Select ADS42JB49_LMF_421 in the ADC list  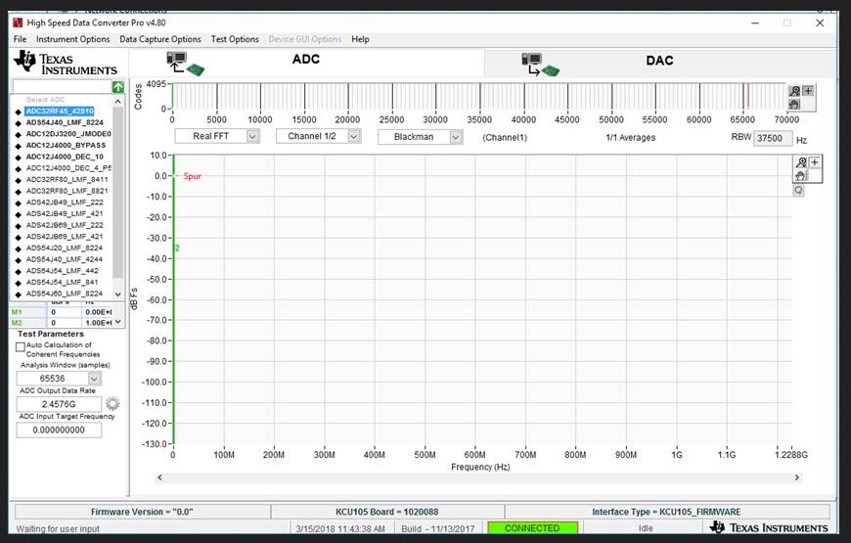[x=65, y=213]
